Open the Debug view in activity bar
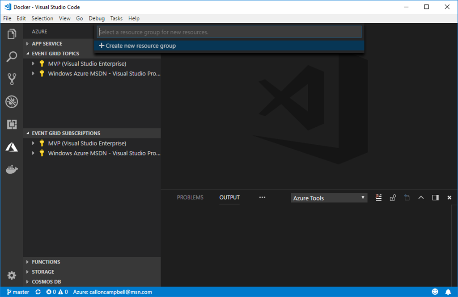Image resolution: width=458 pixels, height=297 pixels. coord(12,102)
